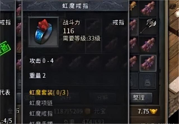Click the 需要等级:33级 requirement text
Viewport: 179px width, 124px height.
[82, 39]
